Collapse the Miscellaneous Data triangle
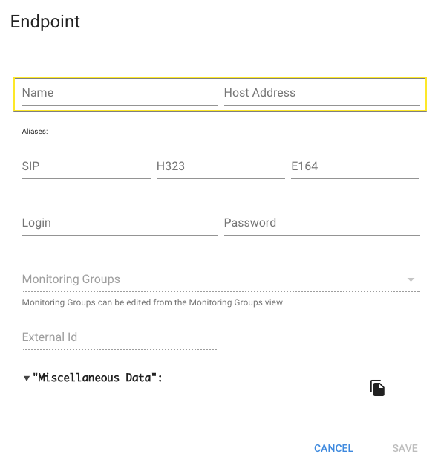441x466 pixels. pos(27,378)
